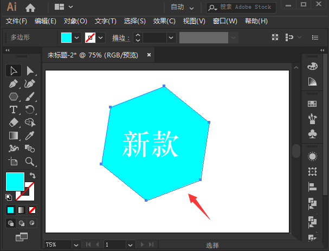Open the 效果(C) menu
Screen dimensions: 329x251
[x=164, y=21]
